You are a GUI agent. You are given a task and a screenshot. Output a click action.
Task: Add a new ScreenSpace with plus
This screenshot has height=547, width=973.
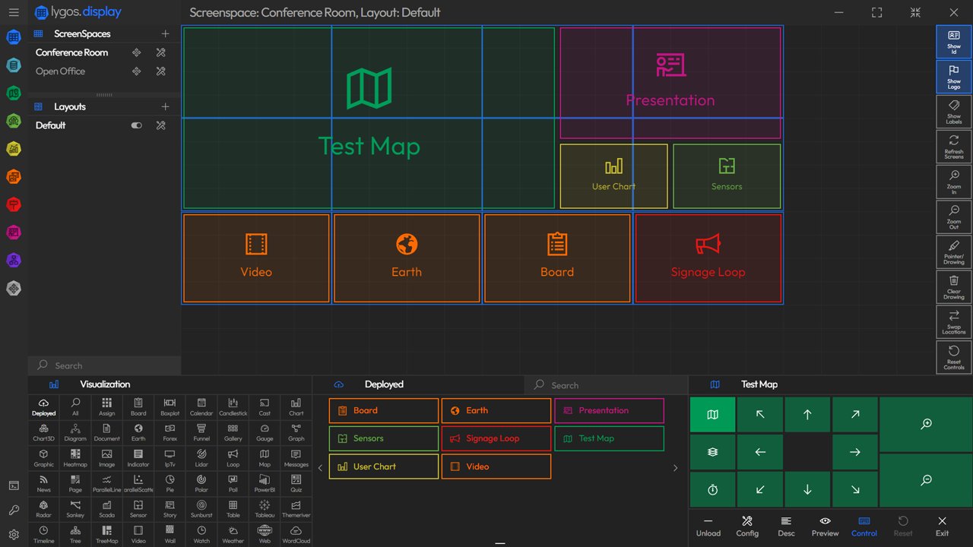click(x=165, y=33)
